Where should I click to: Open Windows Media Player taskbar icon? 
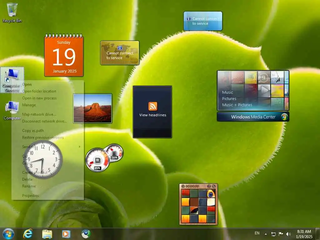click(x=66, y=234)
